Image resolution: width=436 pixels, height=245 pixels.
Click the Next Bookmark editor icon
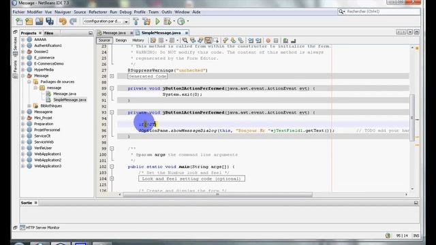[x=233, y=41]
